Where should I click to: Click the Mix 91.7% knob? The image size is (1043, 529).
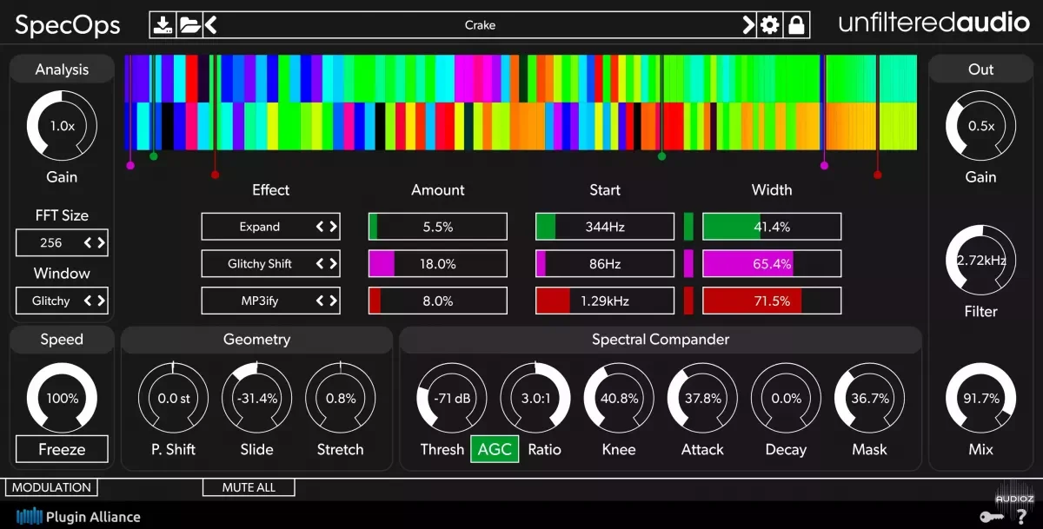point(980,398)
